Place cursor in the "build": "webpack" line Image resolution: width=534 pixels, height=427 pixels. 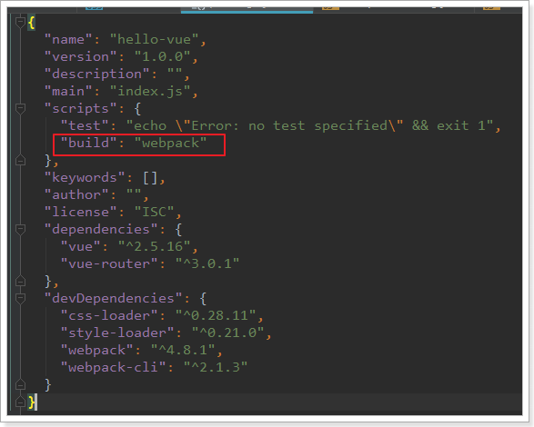134,144
